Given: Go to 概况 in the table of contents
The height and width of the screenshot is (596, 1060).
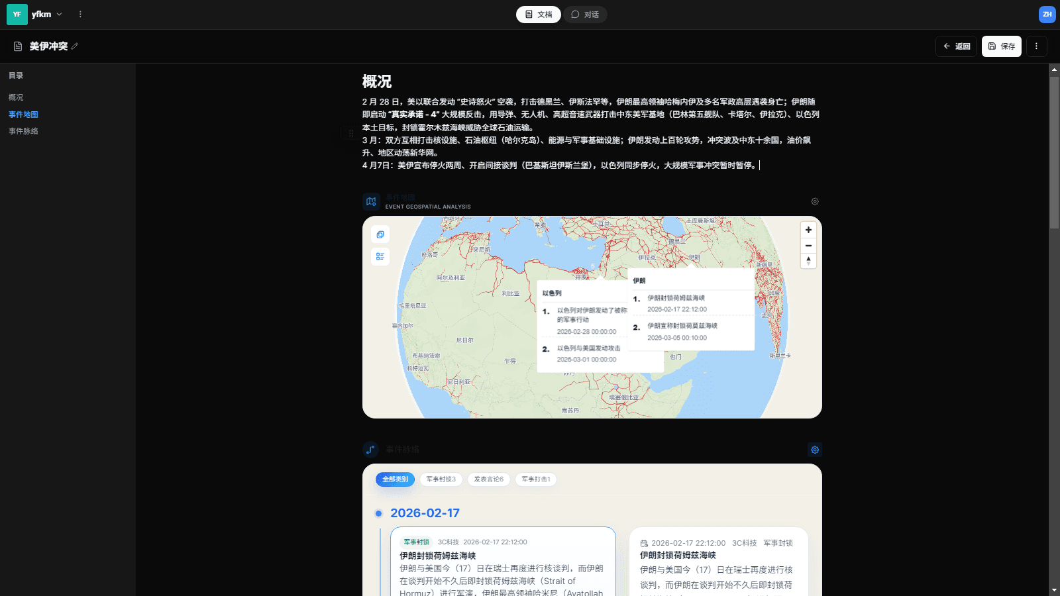Looking at the screenshot, I should (16, 97).
